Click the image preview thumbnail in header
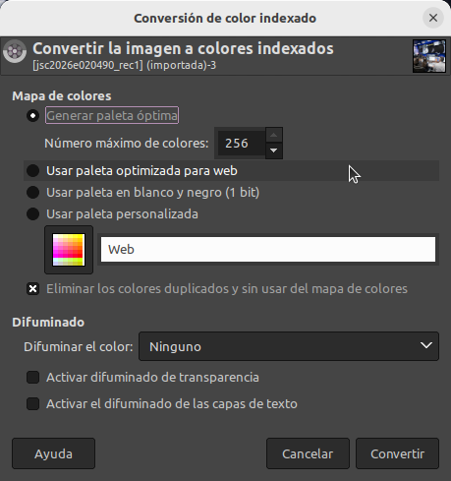This screenshot has height=481, width=451. tap(429, 56)
